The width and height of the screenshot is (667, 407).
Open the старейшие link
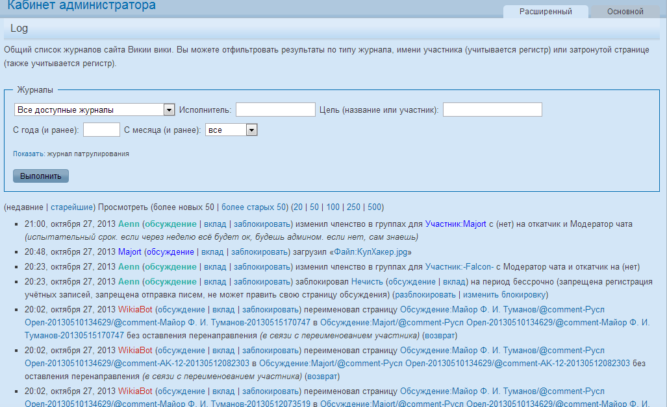click(x=71, y=207)
